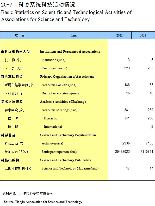This screenshot has height=206, width=155.
Task: Select the Item column header
Action: pyautogui.click(x=73, y=35)
